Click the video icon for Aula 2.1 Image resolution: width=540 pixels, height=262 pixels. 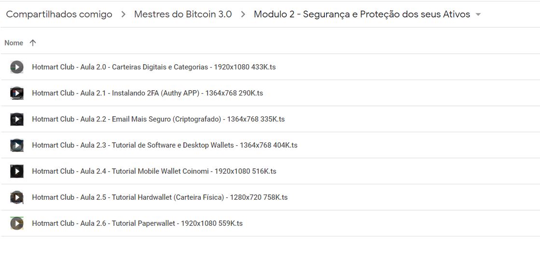click(17, 93)
